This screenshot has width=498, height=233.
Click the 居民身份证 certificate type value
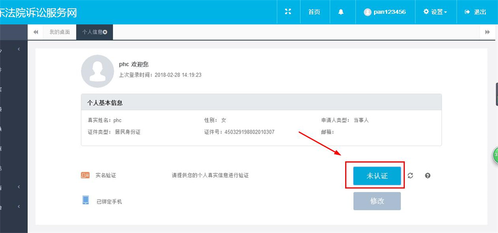(127, 132)
